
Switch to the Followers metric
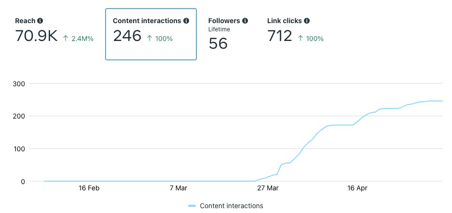click(224, 21)
